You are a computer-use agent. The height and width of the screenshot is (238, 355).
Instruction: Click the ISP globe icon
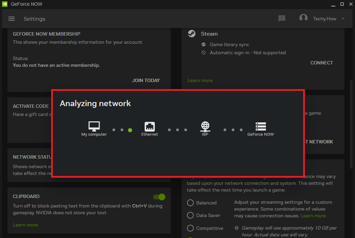pos(205,126)
